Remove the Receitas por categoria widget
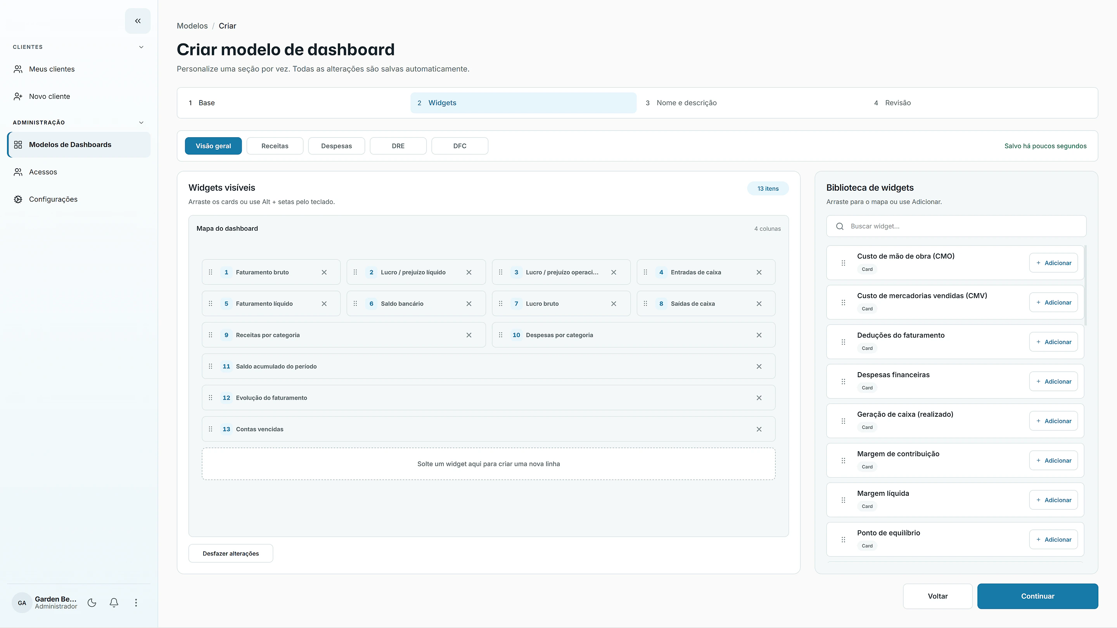Viewport: 1117px width, 628px height. tap(469, 335)
